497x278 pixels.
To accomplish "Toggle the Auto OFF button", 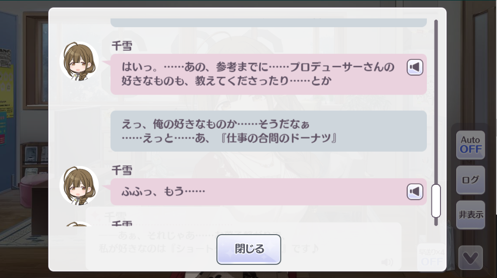I will [x=470, y=145].
